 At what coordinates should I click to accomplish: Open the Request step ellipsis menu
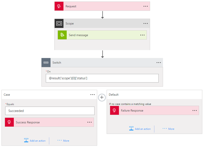146,6
